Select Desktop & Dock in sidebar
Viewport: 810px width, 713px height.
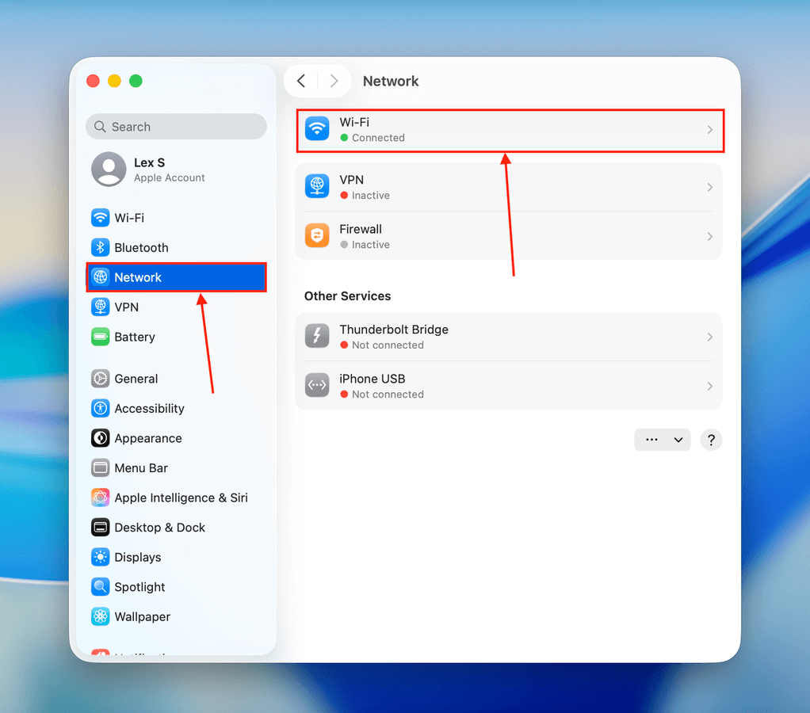[x=159, y=528]
